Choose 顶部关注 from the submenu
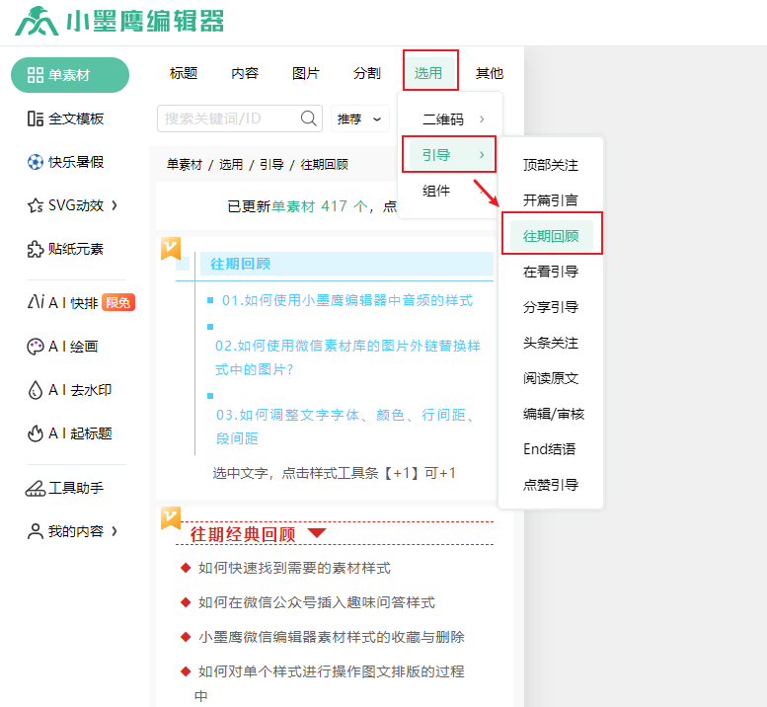This screenshot has width=767, height=707. tap(551, 165)
